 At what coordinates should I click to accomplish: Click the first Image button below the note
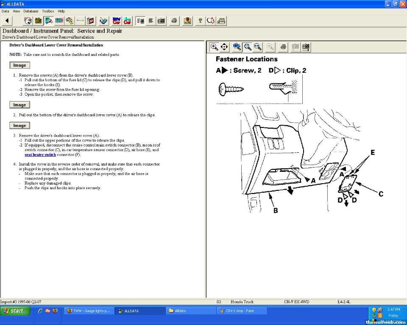click(x=20, y=65)
